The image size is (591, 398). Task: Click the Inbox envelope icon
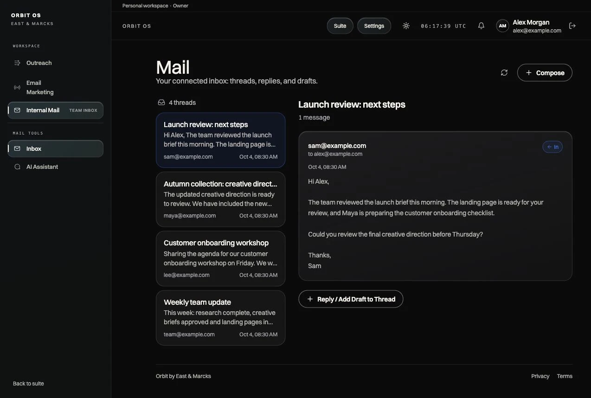click(17, 149)
